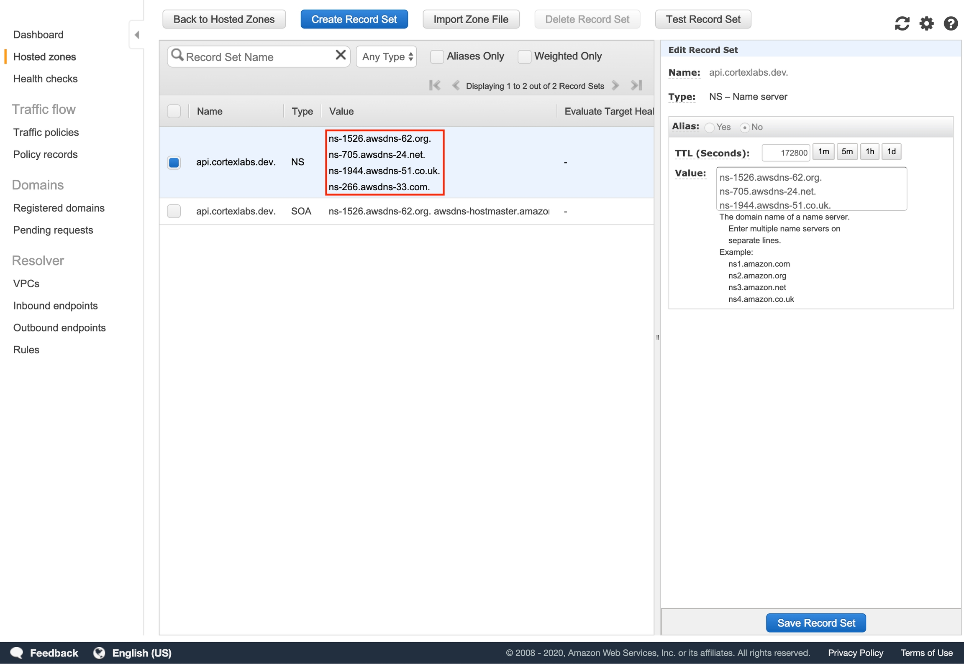Click the Feedback speech bubble icon

tap(17, 653)
